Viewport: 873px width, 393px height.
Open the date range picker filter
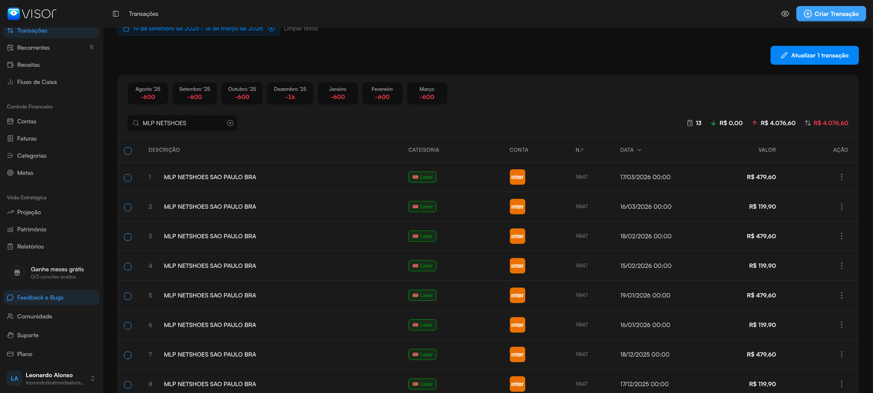tap(197, 29)
